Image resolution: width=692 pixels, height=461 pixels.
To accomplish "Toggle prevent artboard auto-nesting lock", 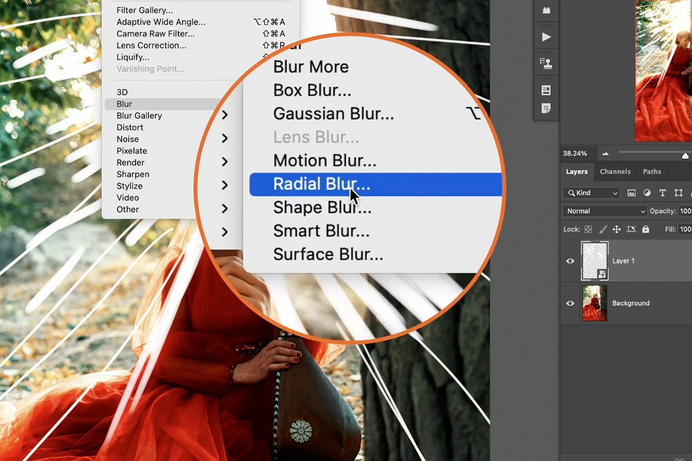I will 631,229.
